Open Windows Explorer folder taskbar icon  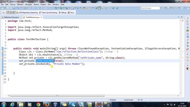21,104
